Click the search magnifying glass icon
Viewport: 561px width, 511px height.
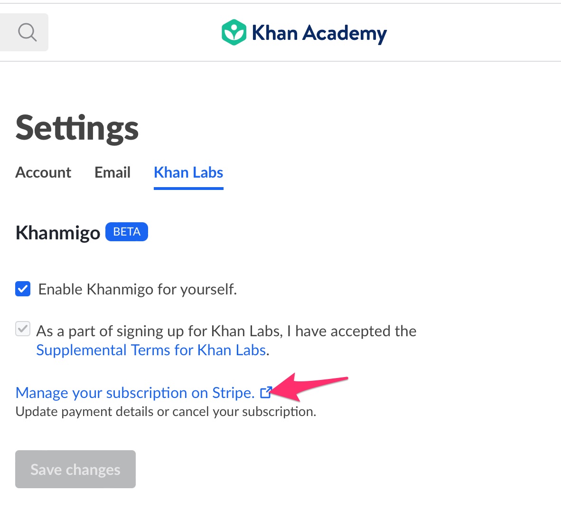click(27, 32)
